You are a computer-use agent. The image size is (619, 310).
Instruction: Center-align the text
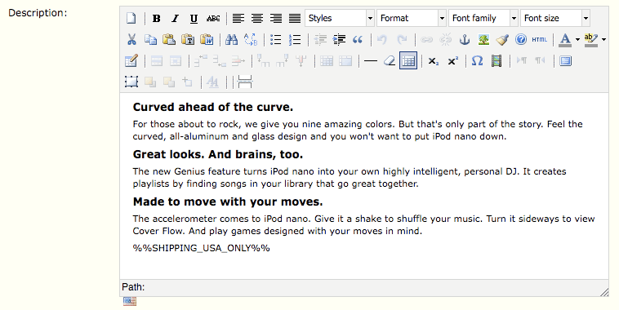click(x=257, y=18)
